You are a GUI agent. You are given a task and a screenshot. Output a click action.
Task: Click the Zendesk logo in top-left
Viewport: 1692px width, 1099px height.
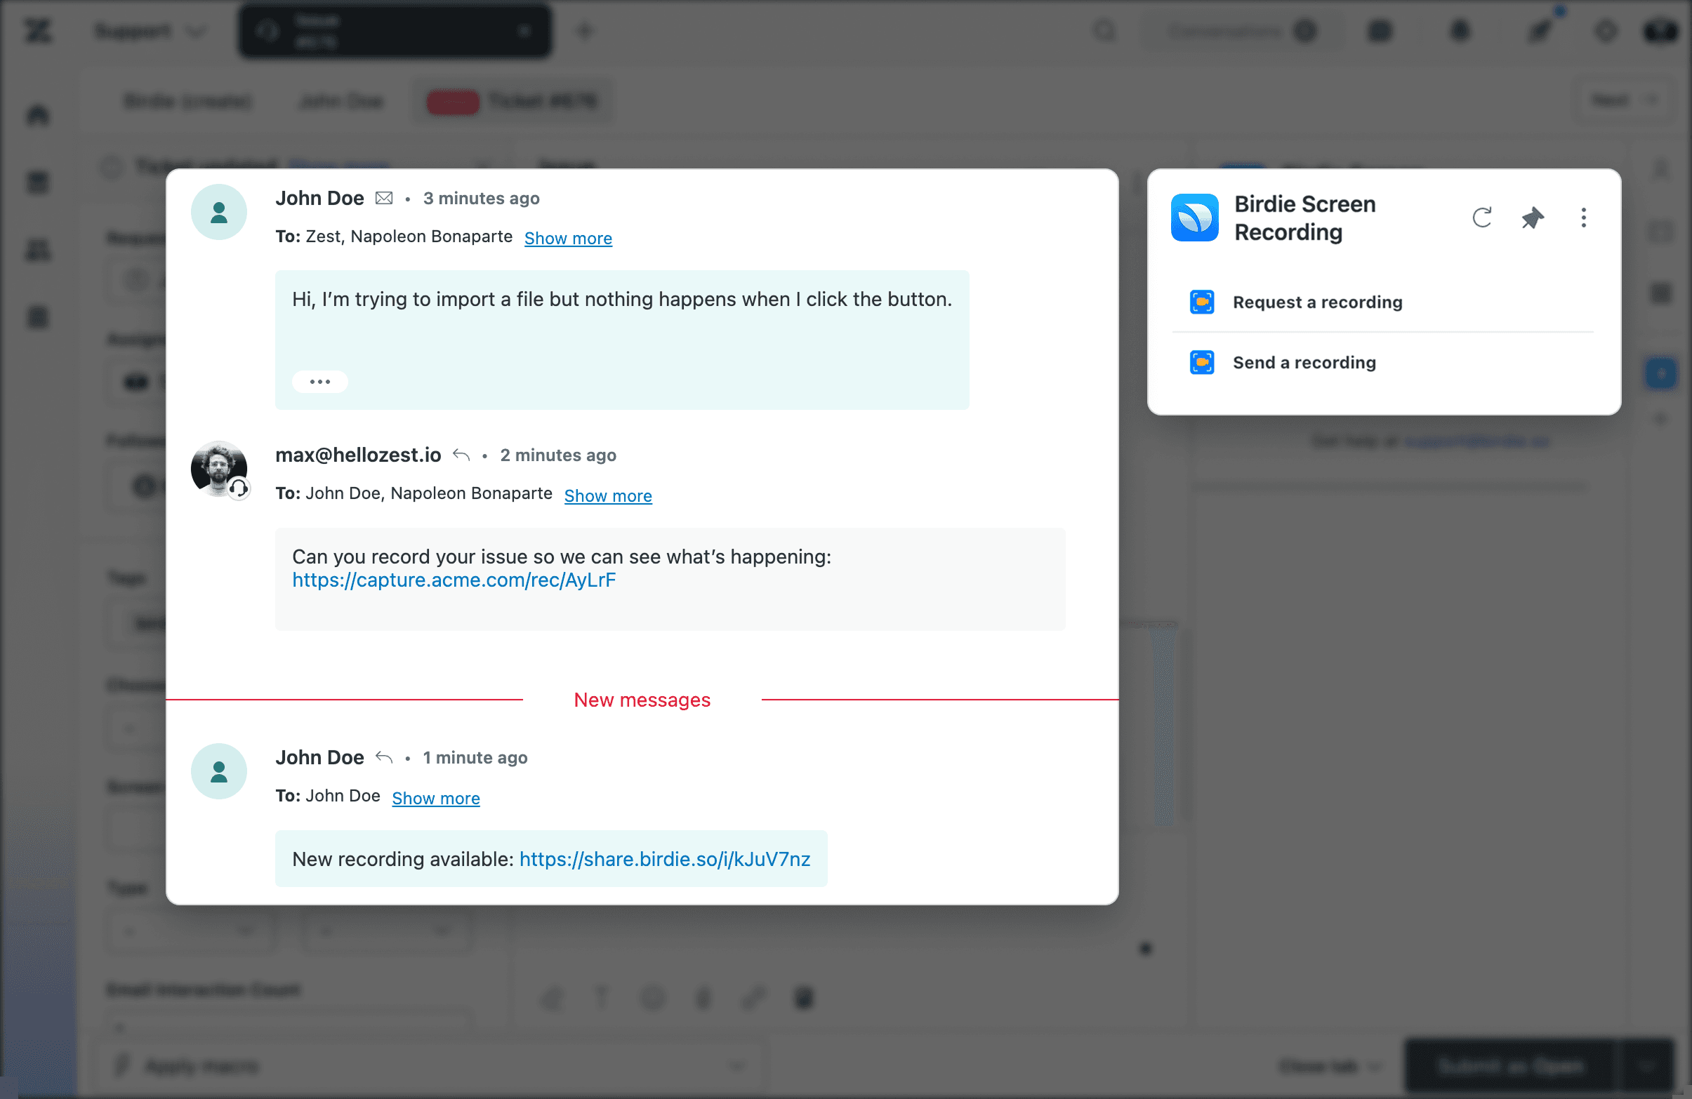point(38,31)
